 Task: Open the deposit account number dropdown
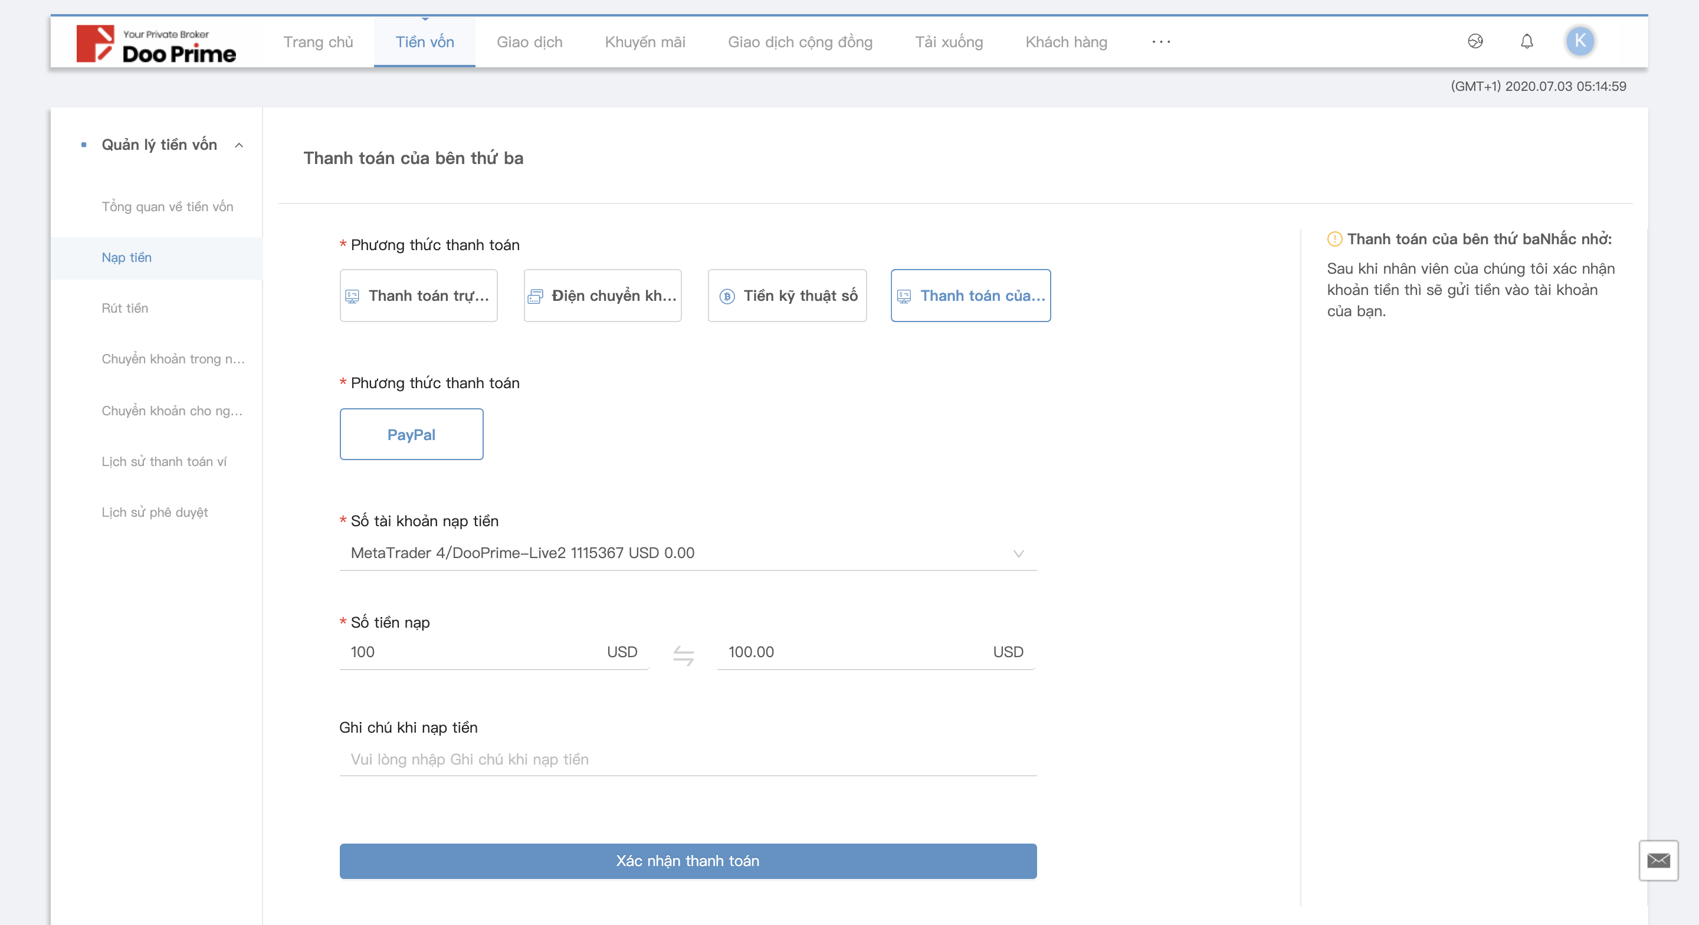pos(687,553)
